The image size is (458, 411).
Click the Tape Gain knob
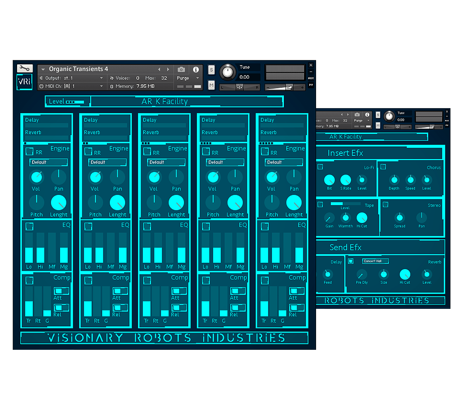pos(329,218)
